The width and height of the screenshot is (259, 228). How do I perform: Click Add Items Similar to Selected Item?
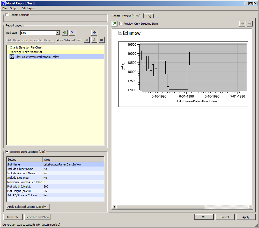pos(31,40)
